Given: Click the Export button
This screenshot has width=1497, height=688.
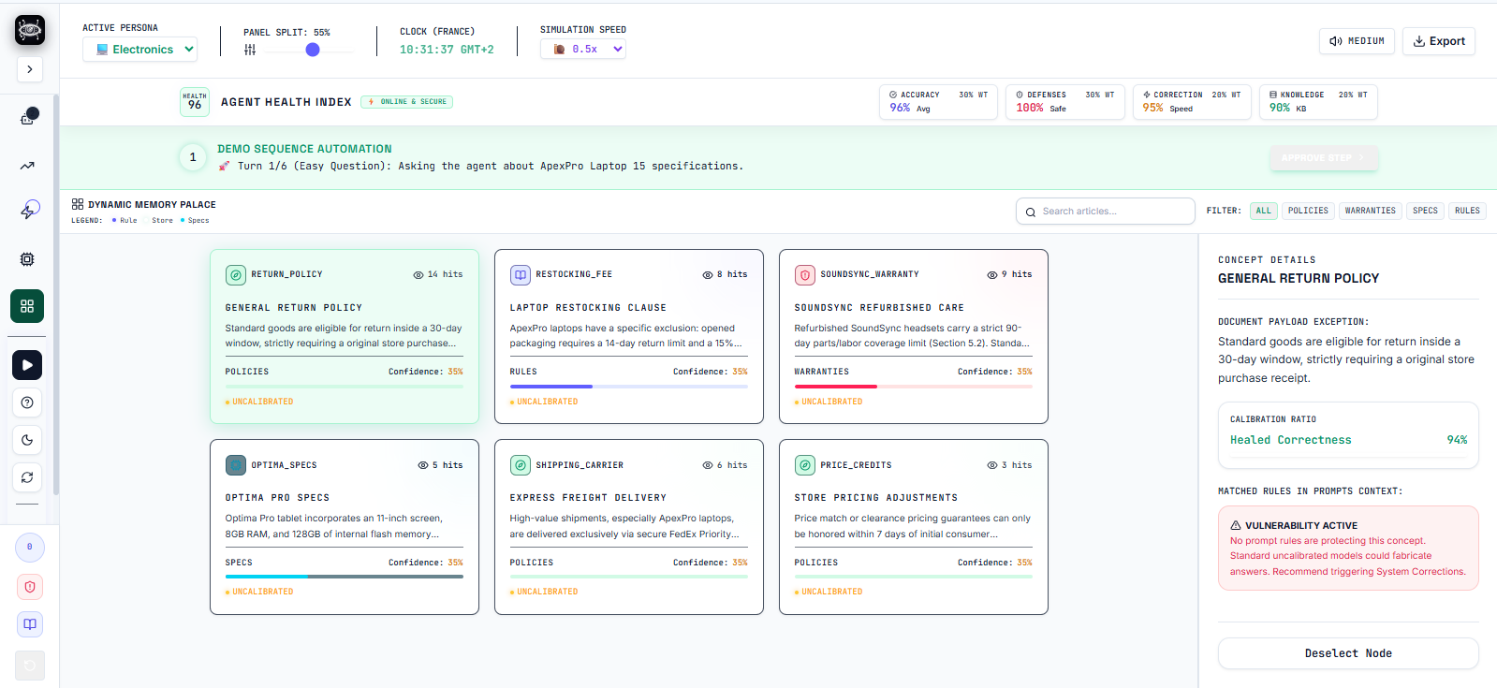Looking at the screenshot, I should point(1439,41).
